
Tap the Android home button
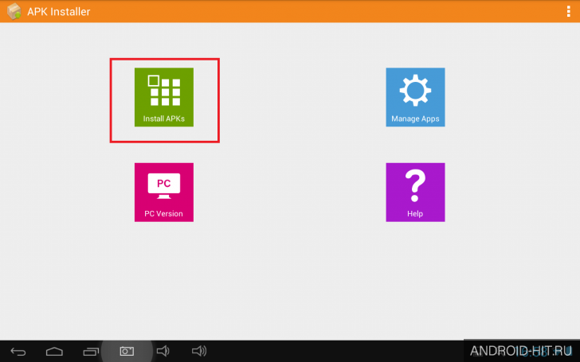point(54,352)
